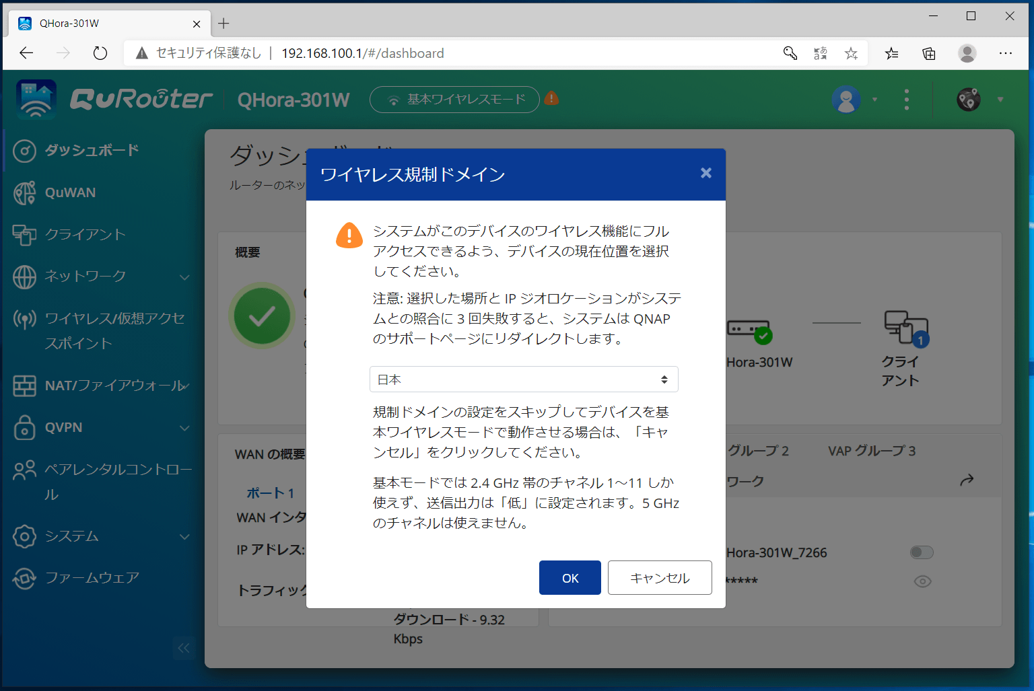Click the key password icon in address bar

(x=790, y=53)
